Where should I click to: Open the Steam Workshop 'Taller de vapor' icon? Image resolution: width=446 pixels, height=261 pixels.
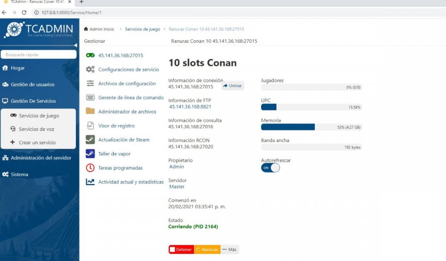90,154
